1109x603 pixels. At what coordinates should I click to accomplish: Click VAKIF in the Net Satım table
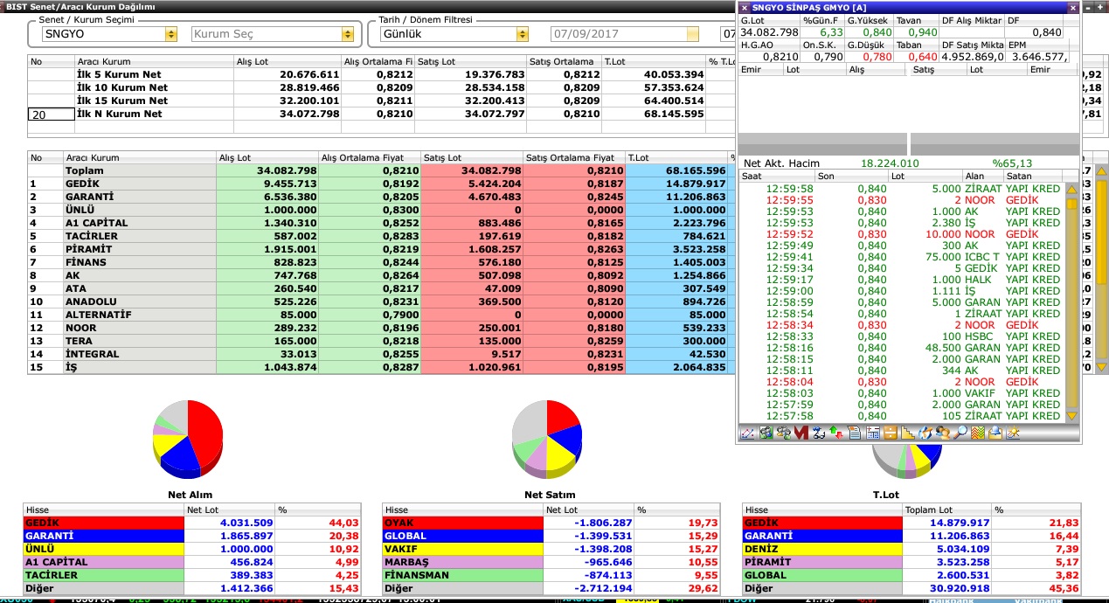click(462, 549)
